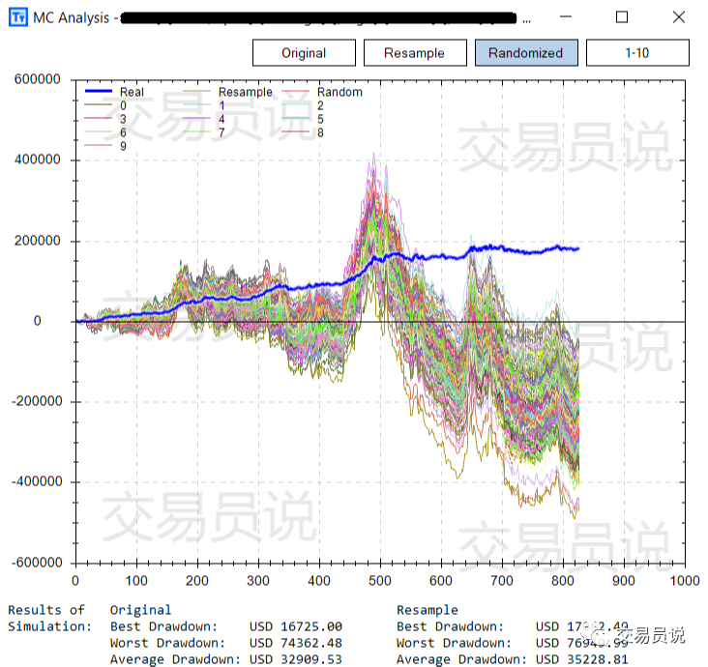Click the Random legend line swatch
Image resolution: width=708 pixels, height=667 pixels.
coord(295,91)
